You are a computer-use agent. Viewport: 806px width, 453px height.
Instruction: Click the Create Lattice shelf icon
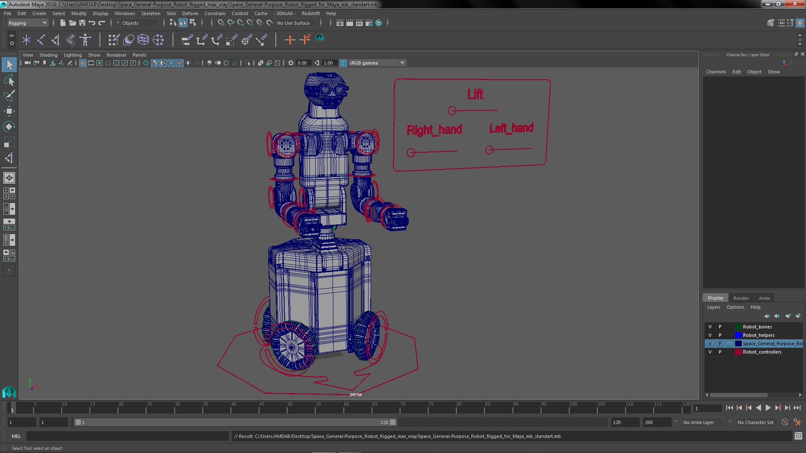143,40
